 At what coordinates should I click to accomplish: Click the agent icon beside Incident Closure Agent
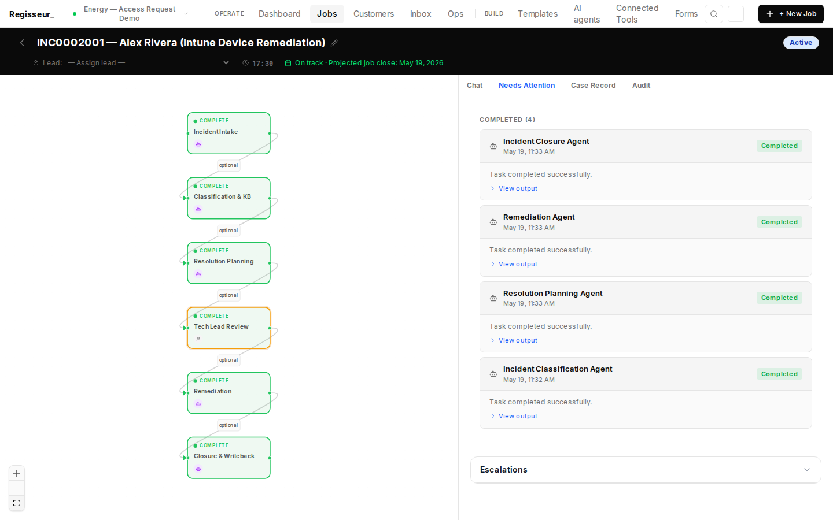point(493,146)
